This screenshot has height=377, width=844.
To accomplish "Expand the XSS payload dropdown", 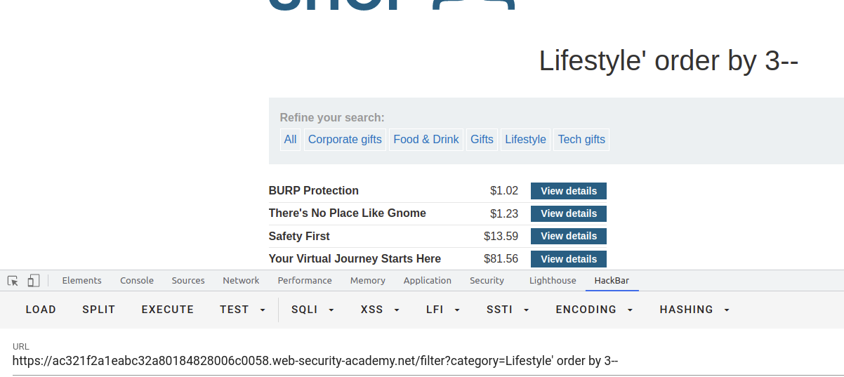I will (380, 310).
